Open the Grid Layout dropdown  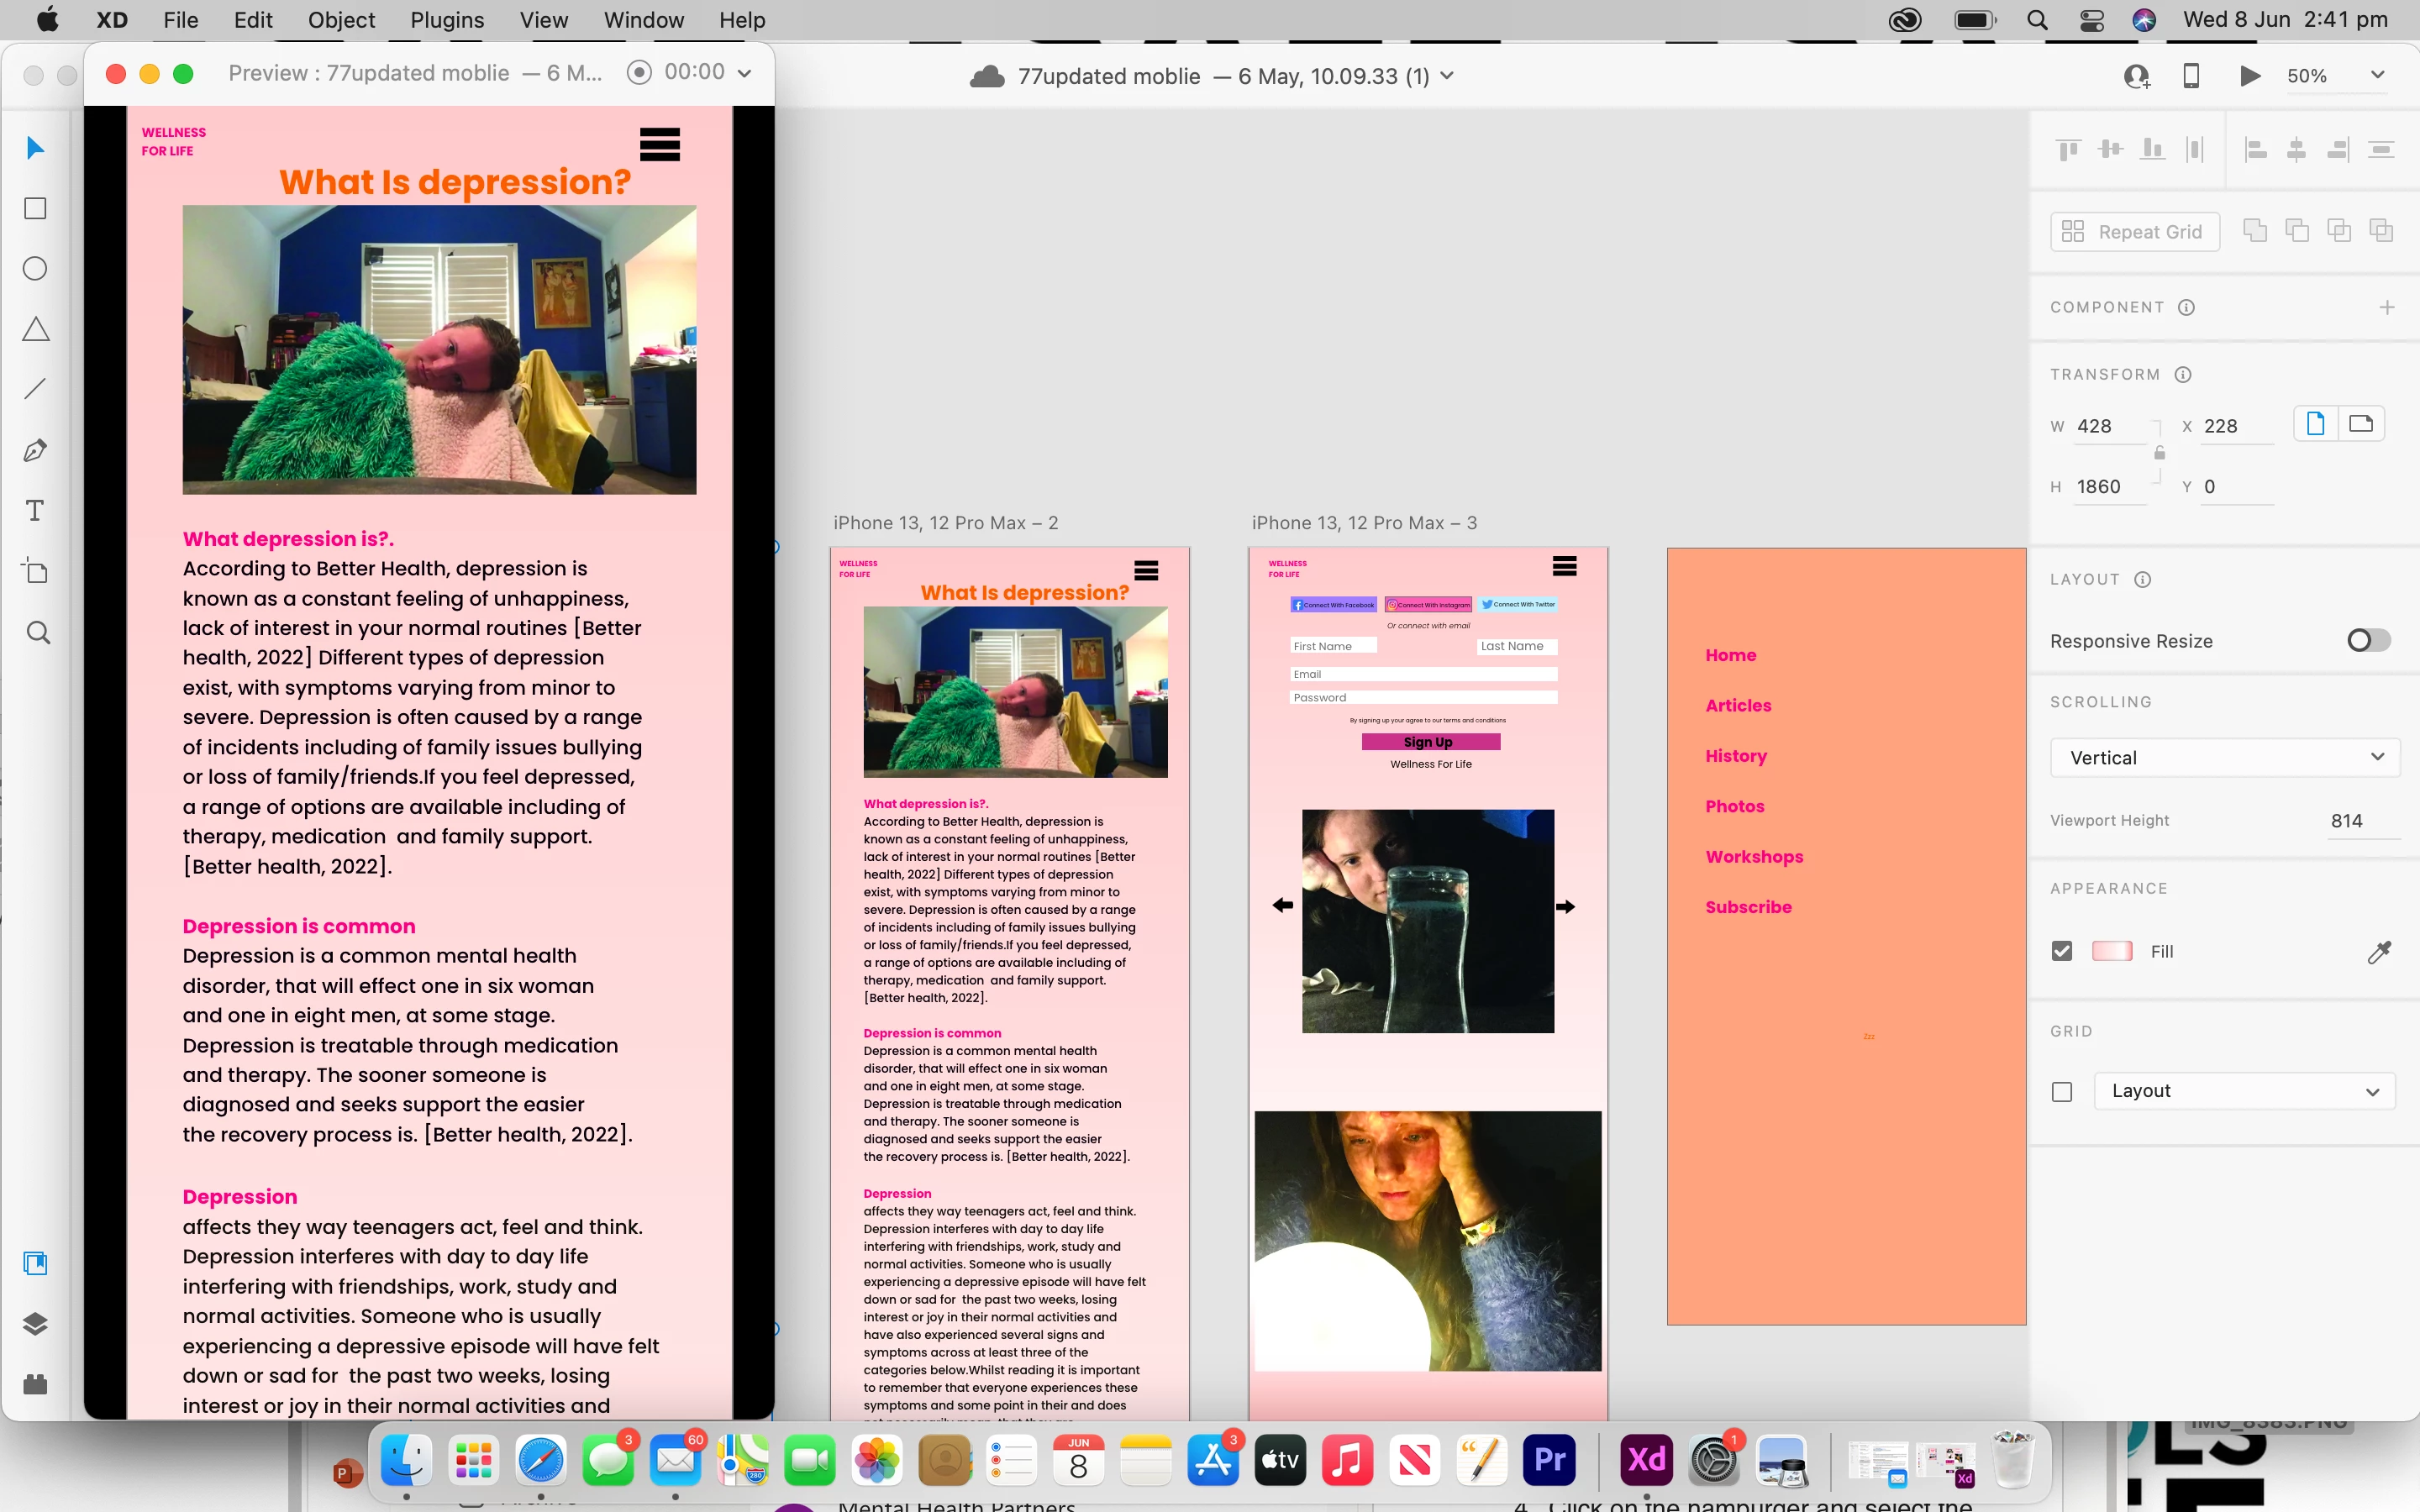pos(2244,1091)
